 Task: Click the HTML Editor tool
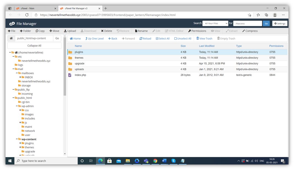pos(174,31)
